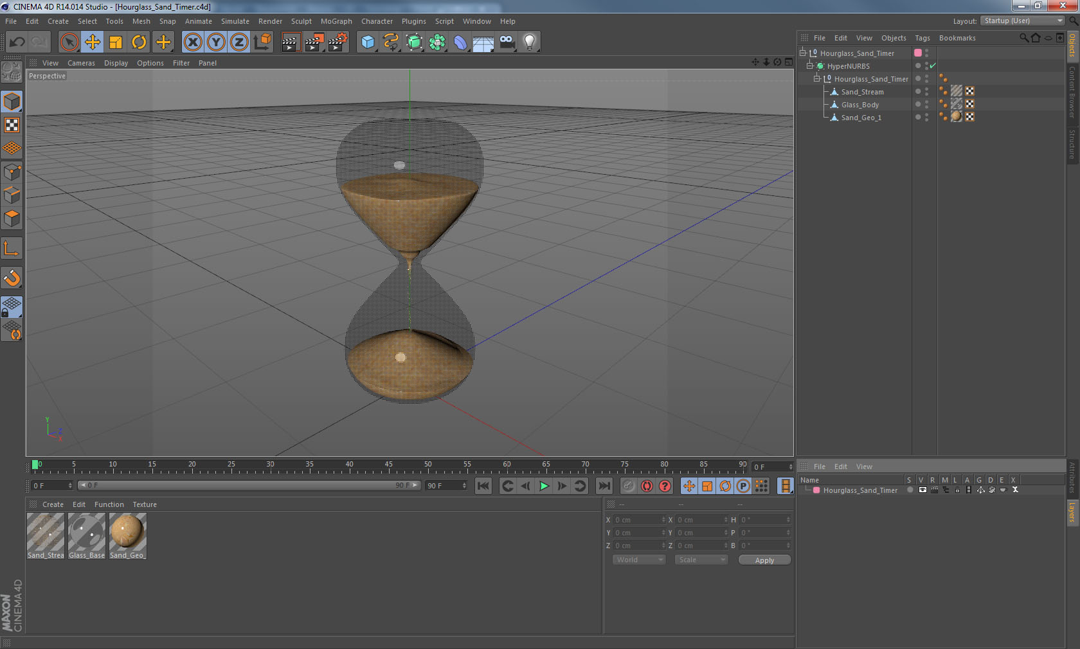Screen dimensions: 1080x649
Task: Open the Sculpt menu
Action: point(301,21)
